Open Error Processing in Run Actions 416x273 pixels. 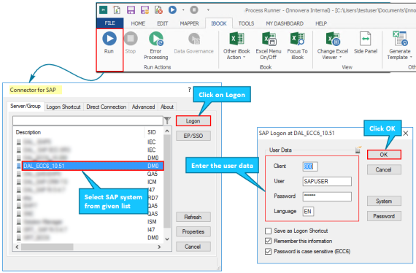pos(155,46)
